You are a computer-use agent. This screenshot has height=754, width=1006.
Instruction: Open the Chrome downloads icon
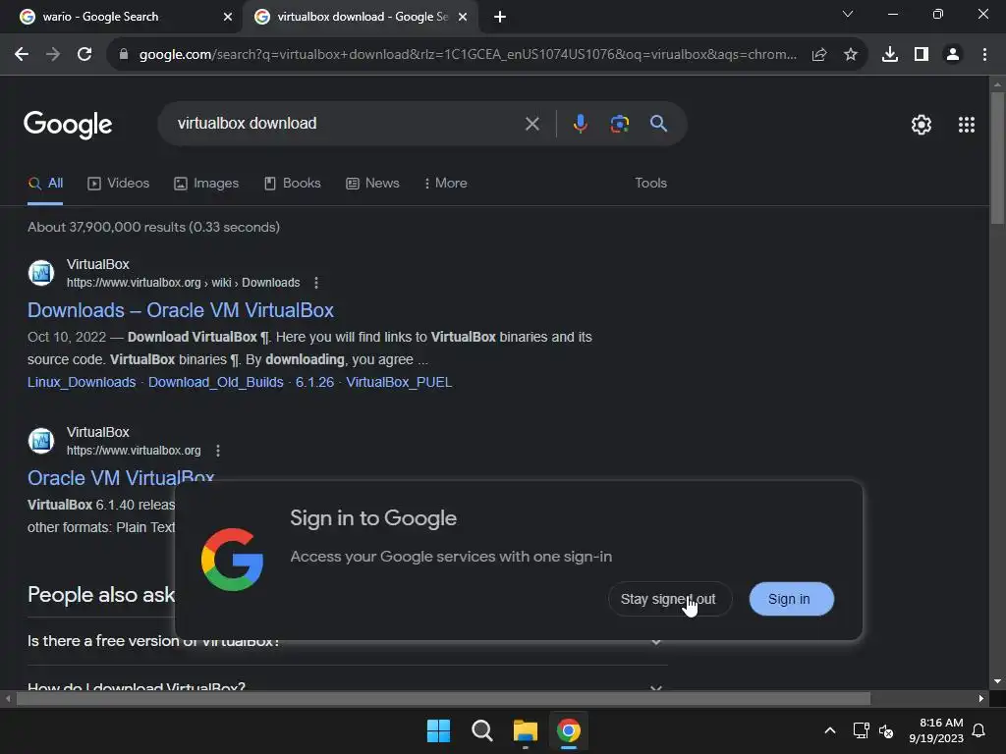[x=890, y=55]
